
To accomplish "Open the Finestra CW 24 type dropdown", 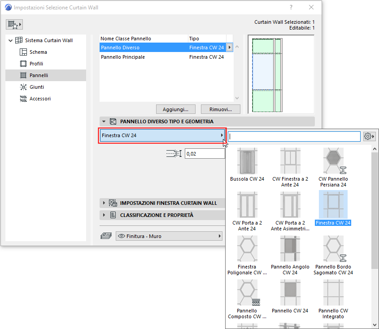I will (162, 135).
